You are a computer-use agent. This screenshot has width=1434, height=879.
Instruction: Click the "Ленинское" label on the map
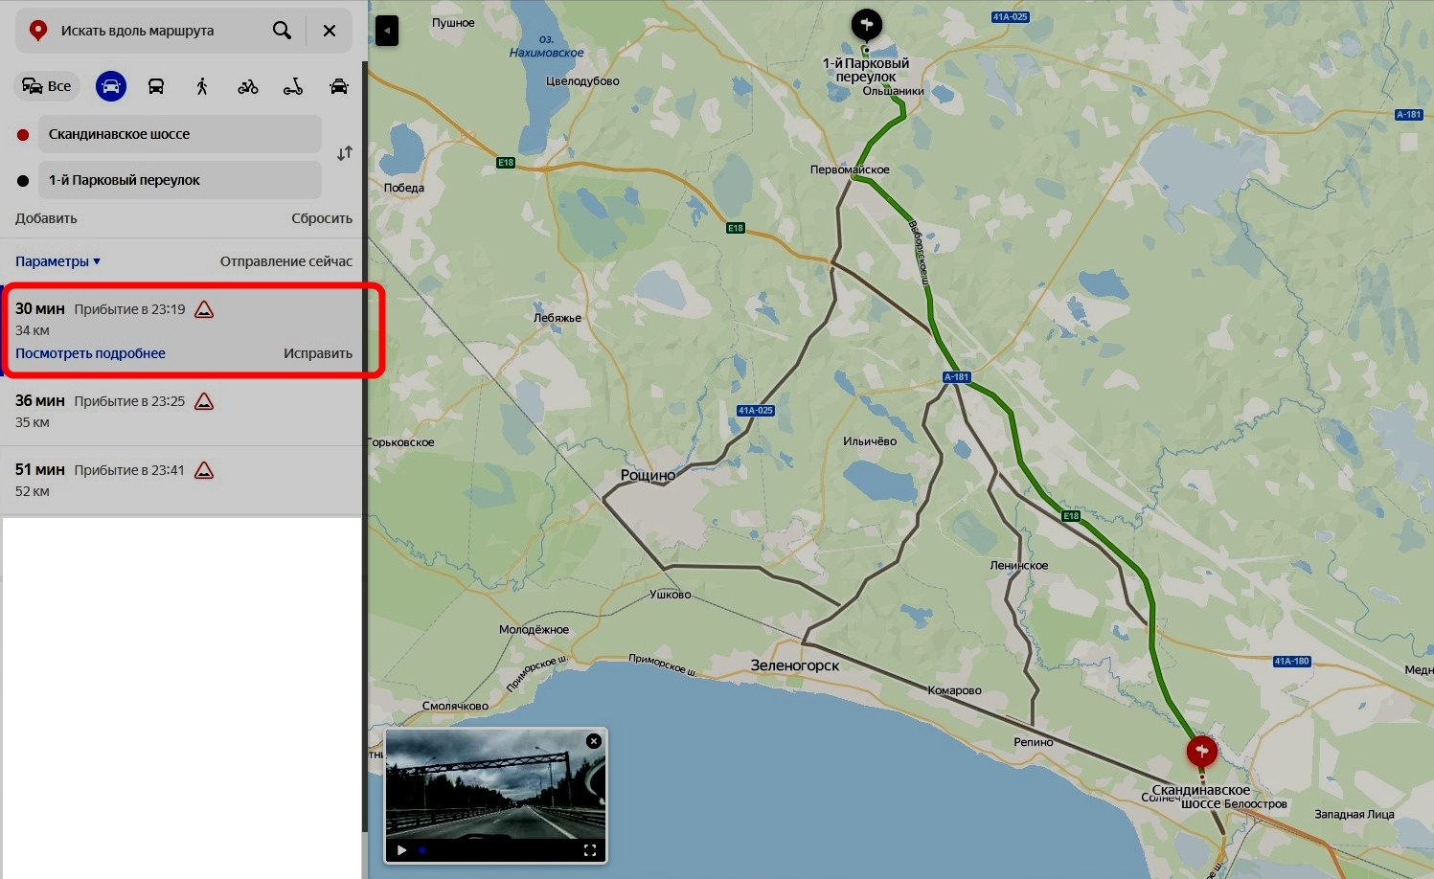(1019, 566)
